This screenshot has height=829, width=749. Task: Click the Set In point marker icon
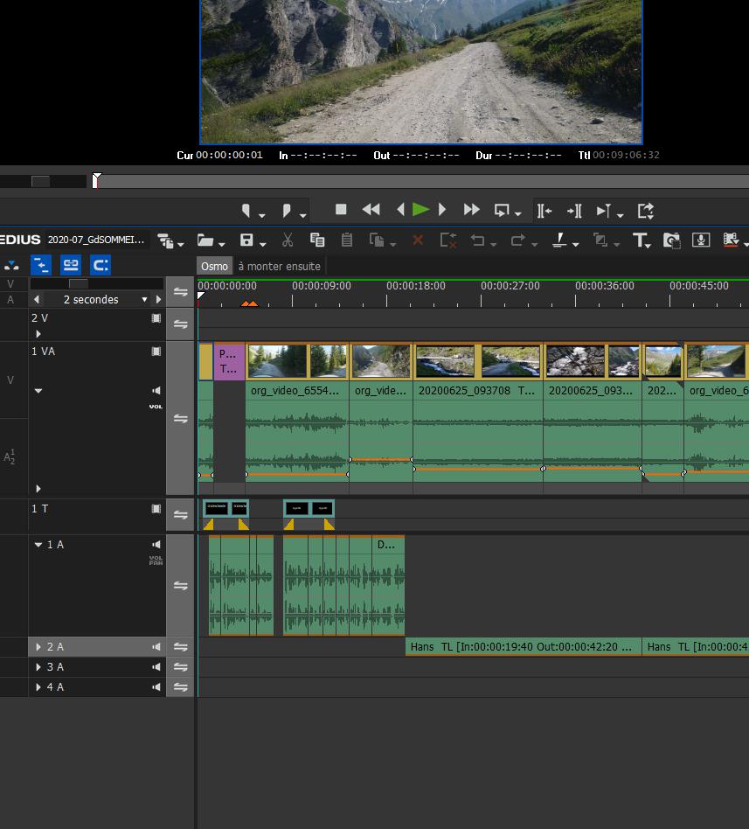pyautogui.click(x=247, y=211)
